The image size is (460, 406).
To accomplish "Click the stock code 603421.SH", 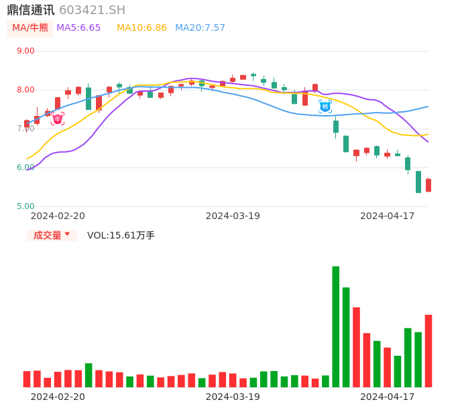I will (x=92, y=10).
